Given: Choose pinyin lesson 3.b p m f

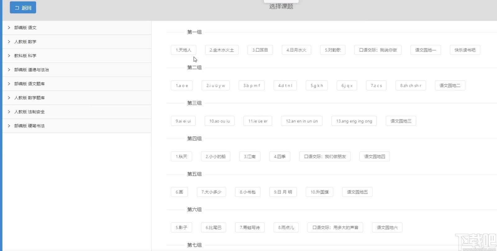Looking at the screenshot, I should point(252,85).
